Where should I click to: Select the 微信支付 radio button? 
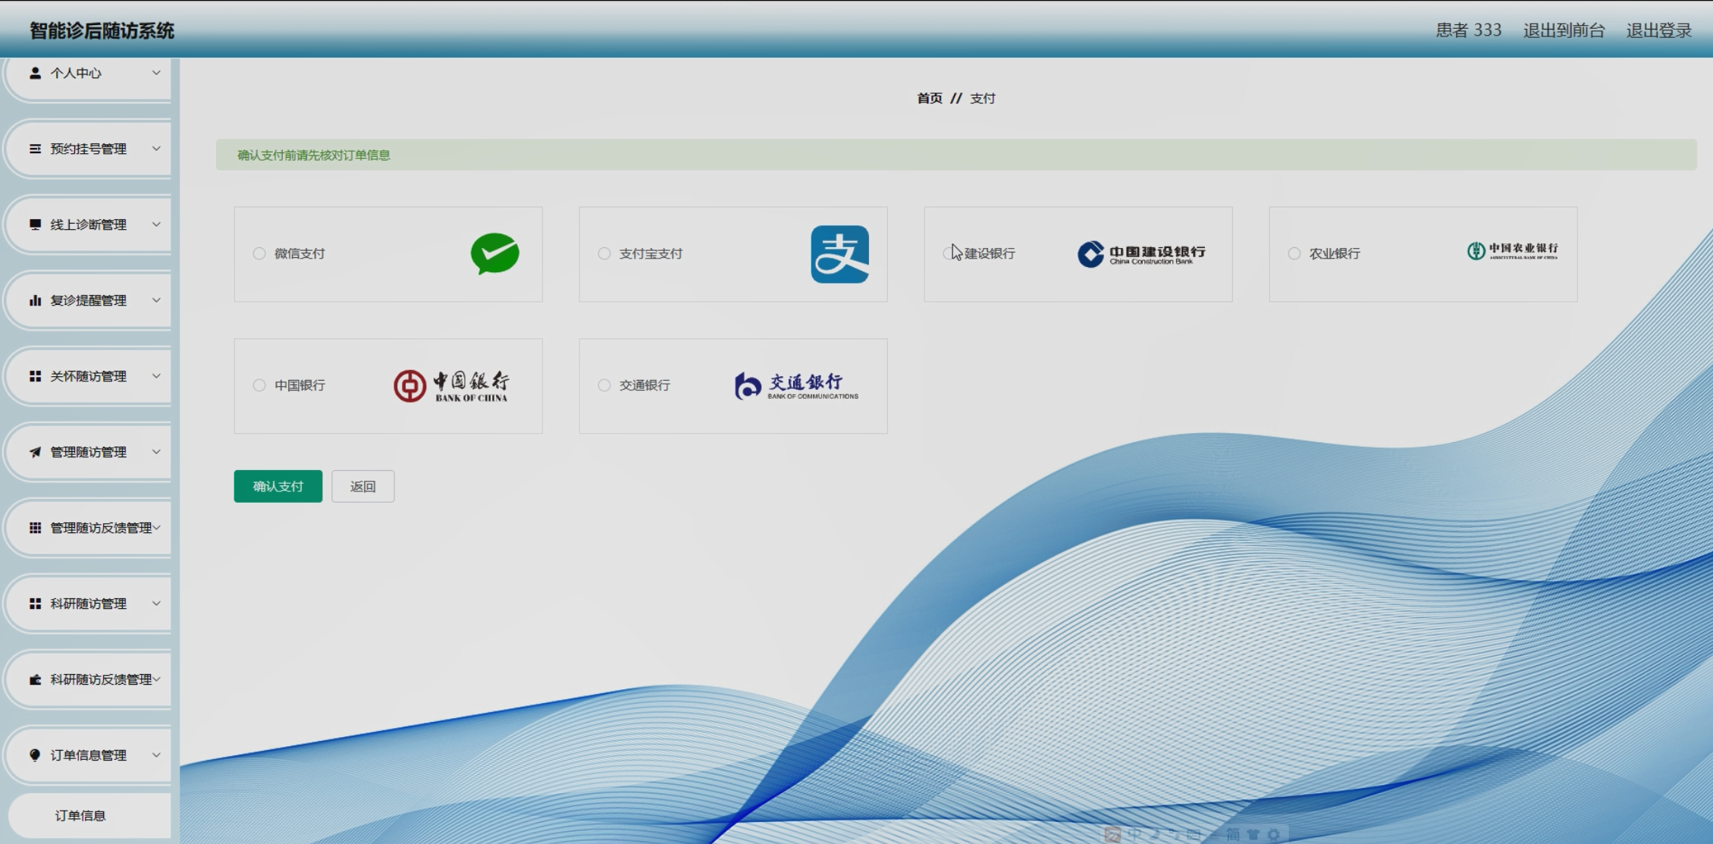pyautogui.click(x=259, y=253)
